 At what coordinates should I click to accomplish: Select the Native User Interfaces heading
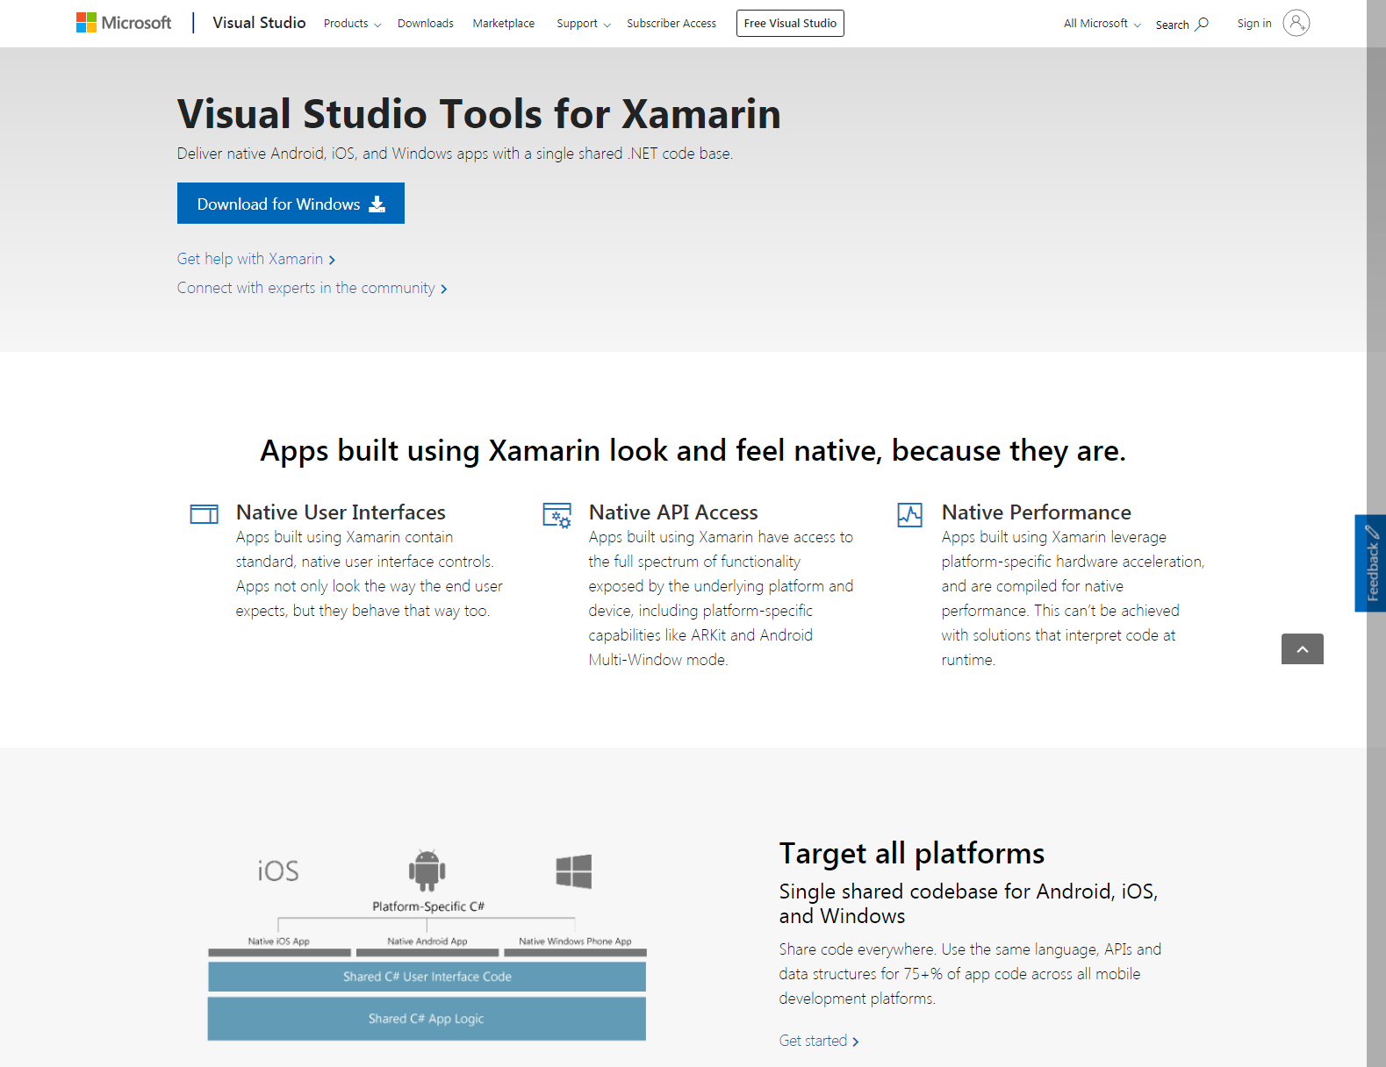(x=341, y=512)
